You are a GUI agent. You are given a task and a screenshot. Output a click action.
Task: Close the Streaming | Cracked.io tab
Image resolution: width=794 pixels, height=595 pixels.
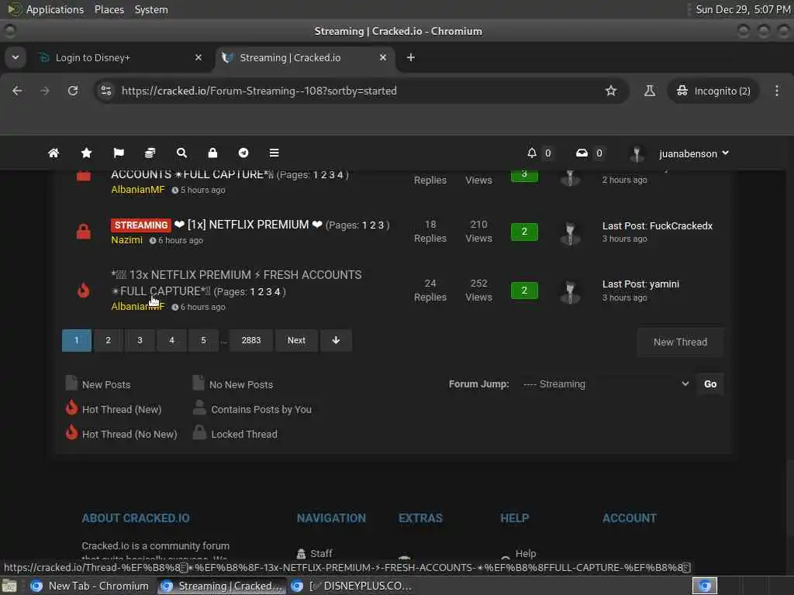pyautogui.click(x=383, y=57)
